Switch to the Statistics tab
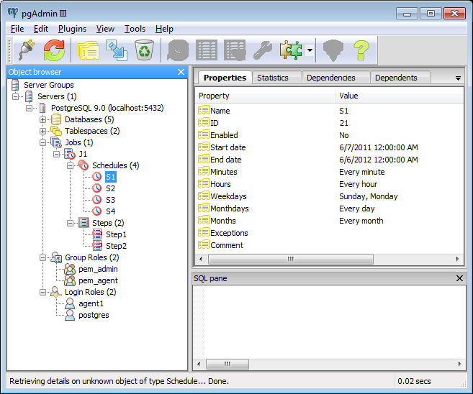473x394 pixels. (x=272, y=78)
